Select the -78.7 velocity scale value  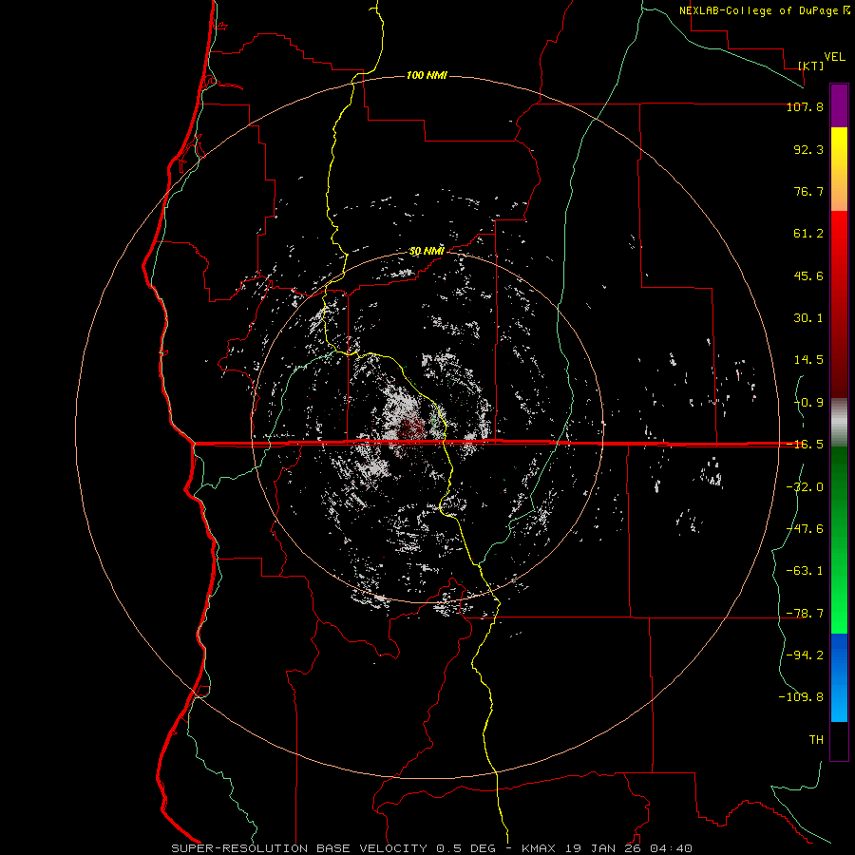805,614
